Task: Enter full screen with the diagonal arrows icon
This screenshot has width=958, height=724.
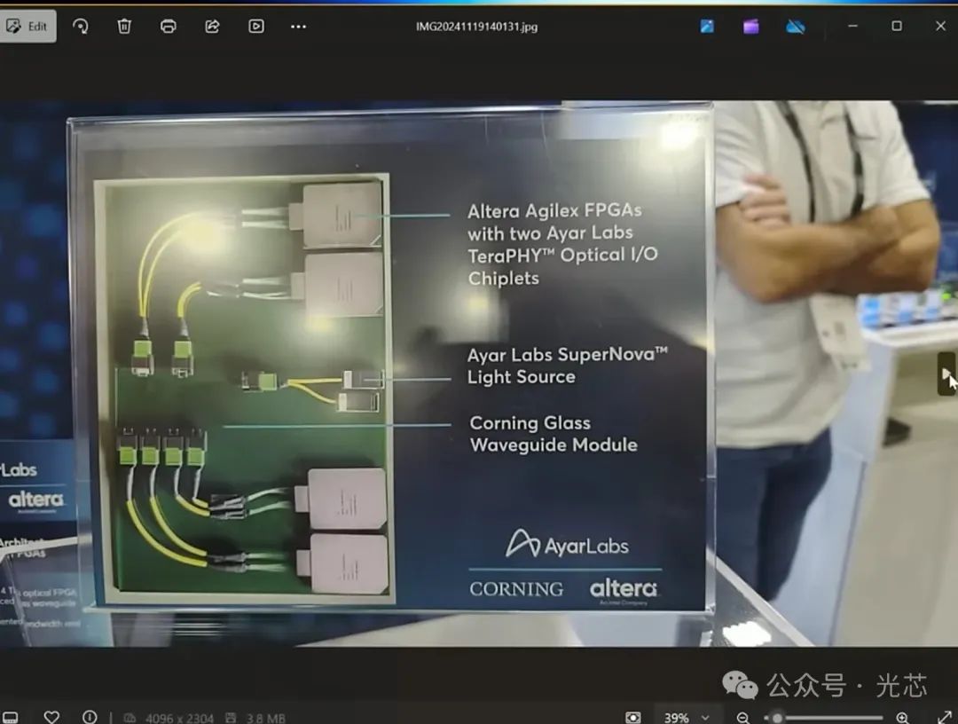Action: coord(944,717)
